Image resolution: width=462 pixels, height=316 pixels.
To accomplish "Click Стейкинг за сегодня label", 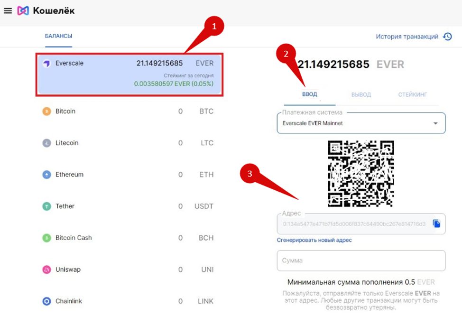I will pyautogui.click(x=189, y=76).
